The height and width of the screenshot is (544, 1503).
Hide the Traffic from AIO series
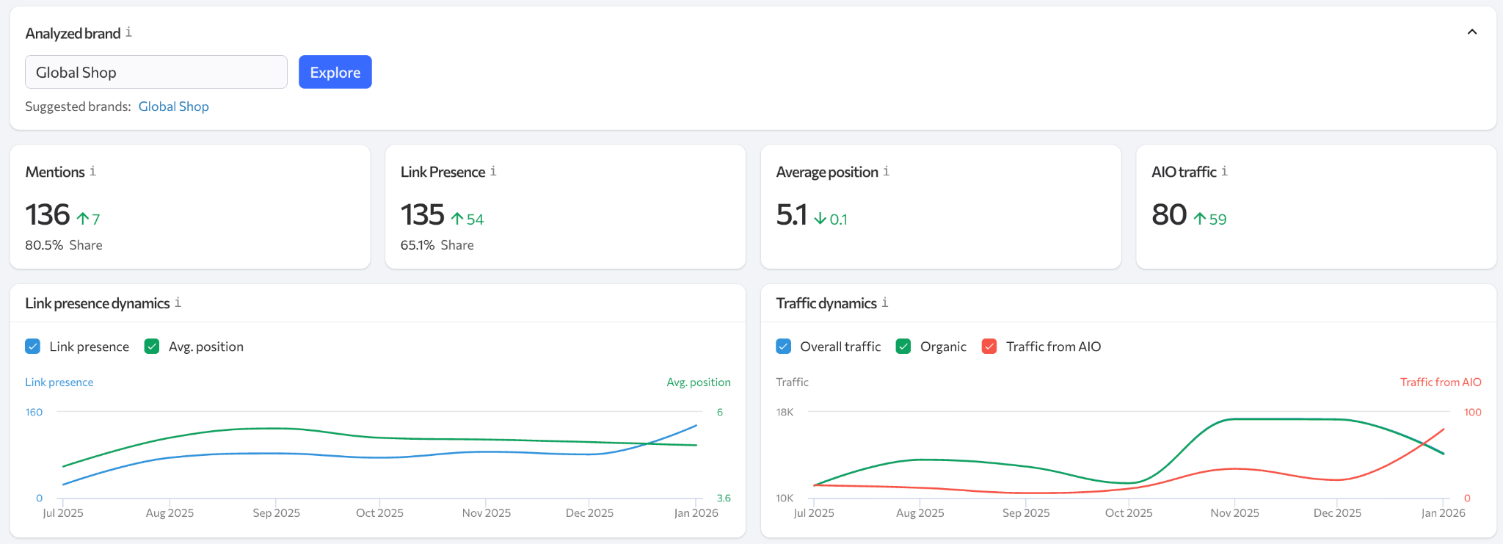989,347
